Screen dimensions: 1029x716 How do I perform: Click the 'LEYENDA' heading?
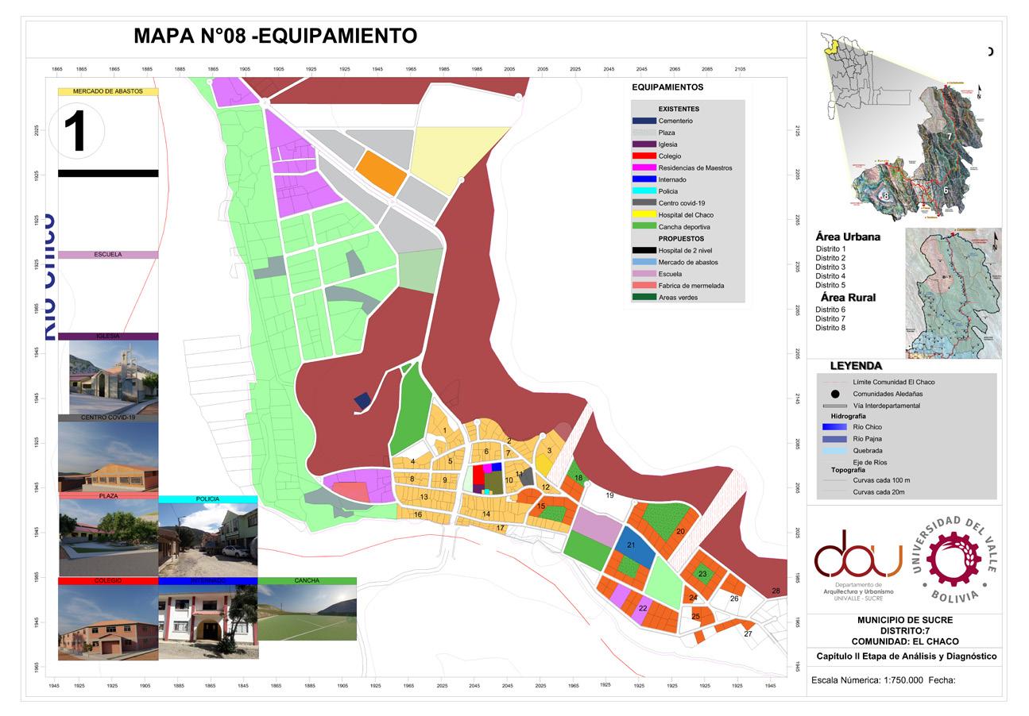coord(856,366)
